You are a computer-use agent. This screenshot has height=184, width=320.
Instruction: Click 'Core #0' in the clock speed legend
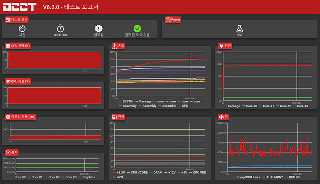[20, 177]
